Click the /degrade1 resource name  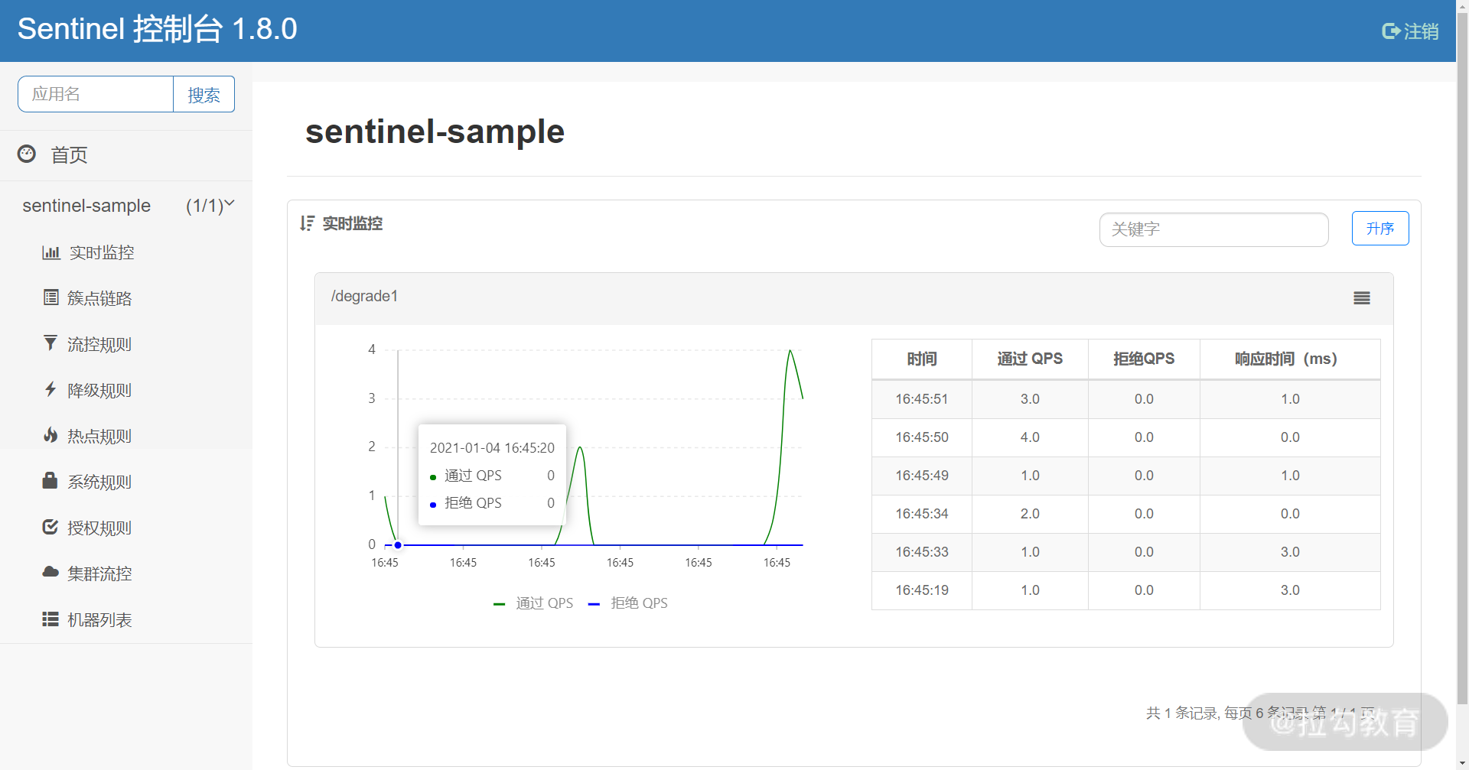click(364, 296)
